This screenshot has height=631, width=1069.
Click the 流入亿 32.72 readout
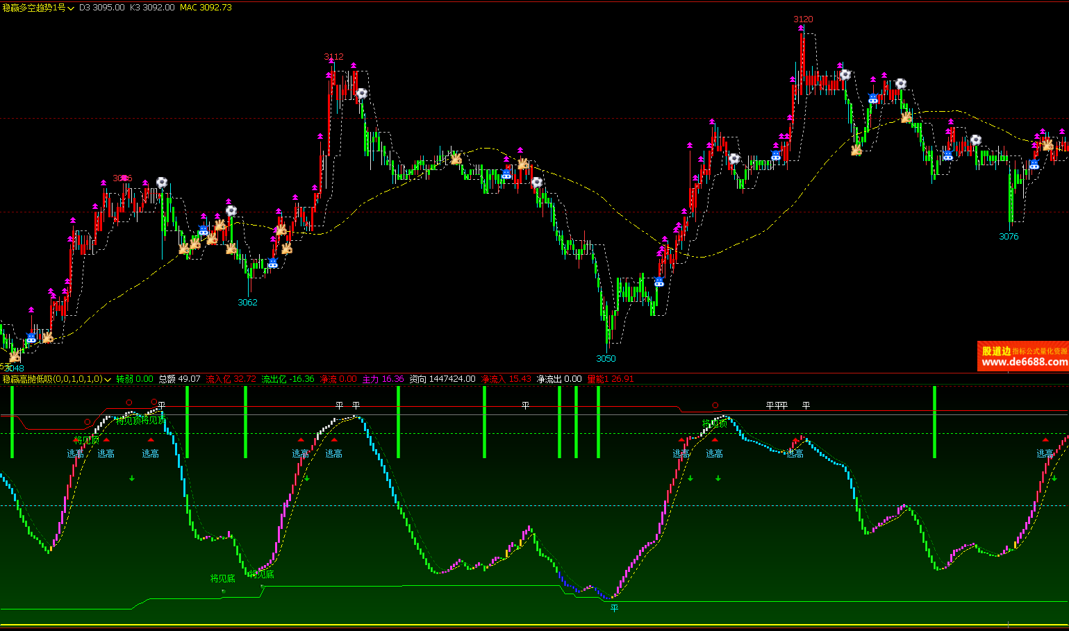[231, 379]
